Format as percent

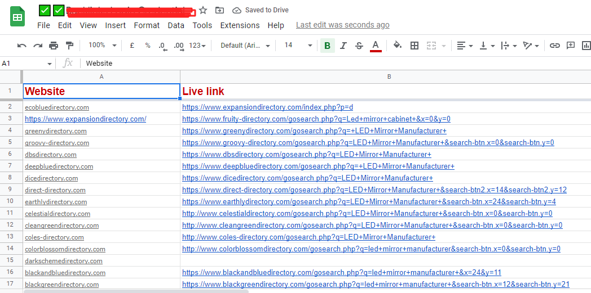point(148,46)
